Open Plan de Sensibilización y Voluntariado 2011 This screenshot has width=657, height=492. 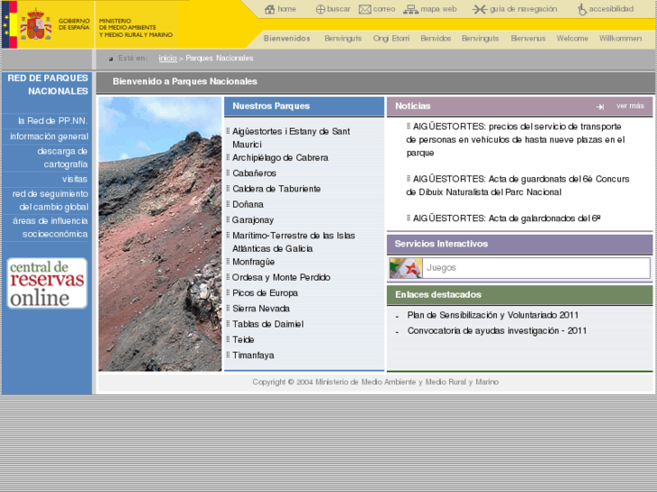[493, 315]
